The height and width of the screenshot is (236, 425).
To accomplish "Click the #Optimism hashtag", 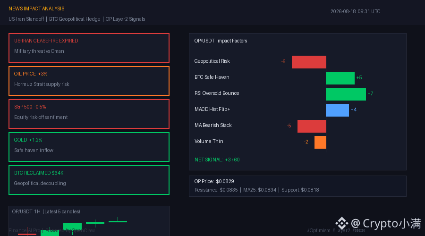I will coord(318,231).
